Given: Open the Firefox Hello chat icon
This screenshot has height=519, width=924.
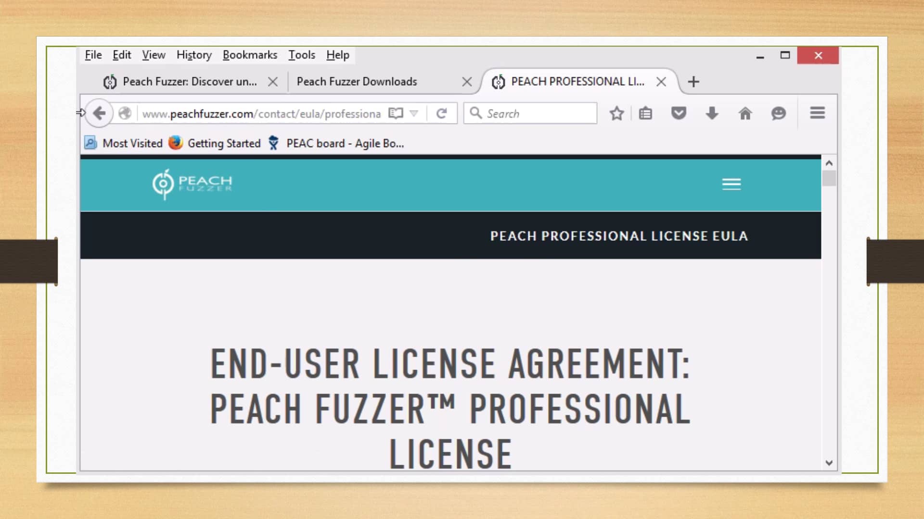Looking at the screenshot, I should (778, 113).
